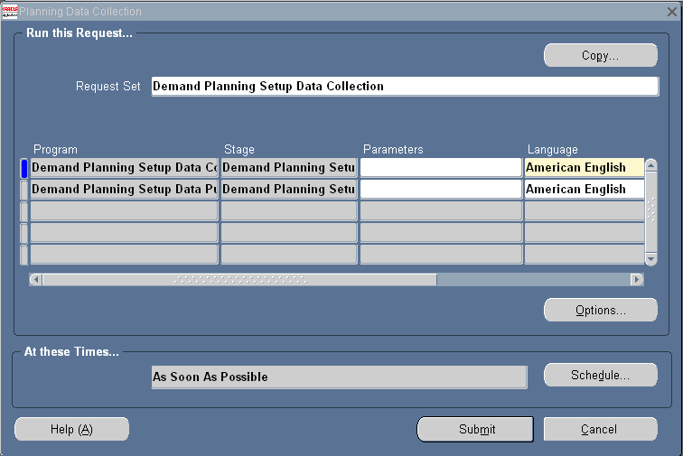The height and width of the screenshot is (456, 683).
Task: Click the Program column header
Action: pos(55,149)
